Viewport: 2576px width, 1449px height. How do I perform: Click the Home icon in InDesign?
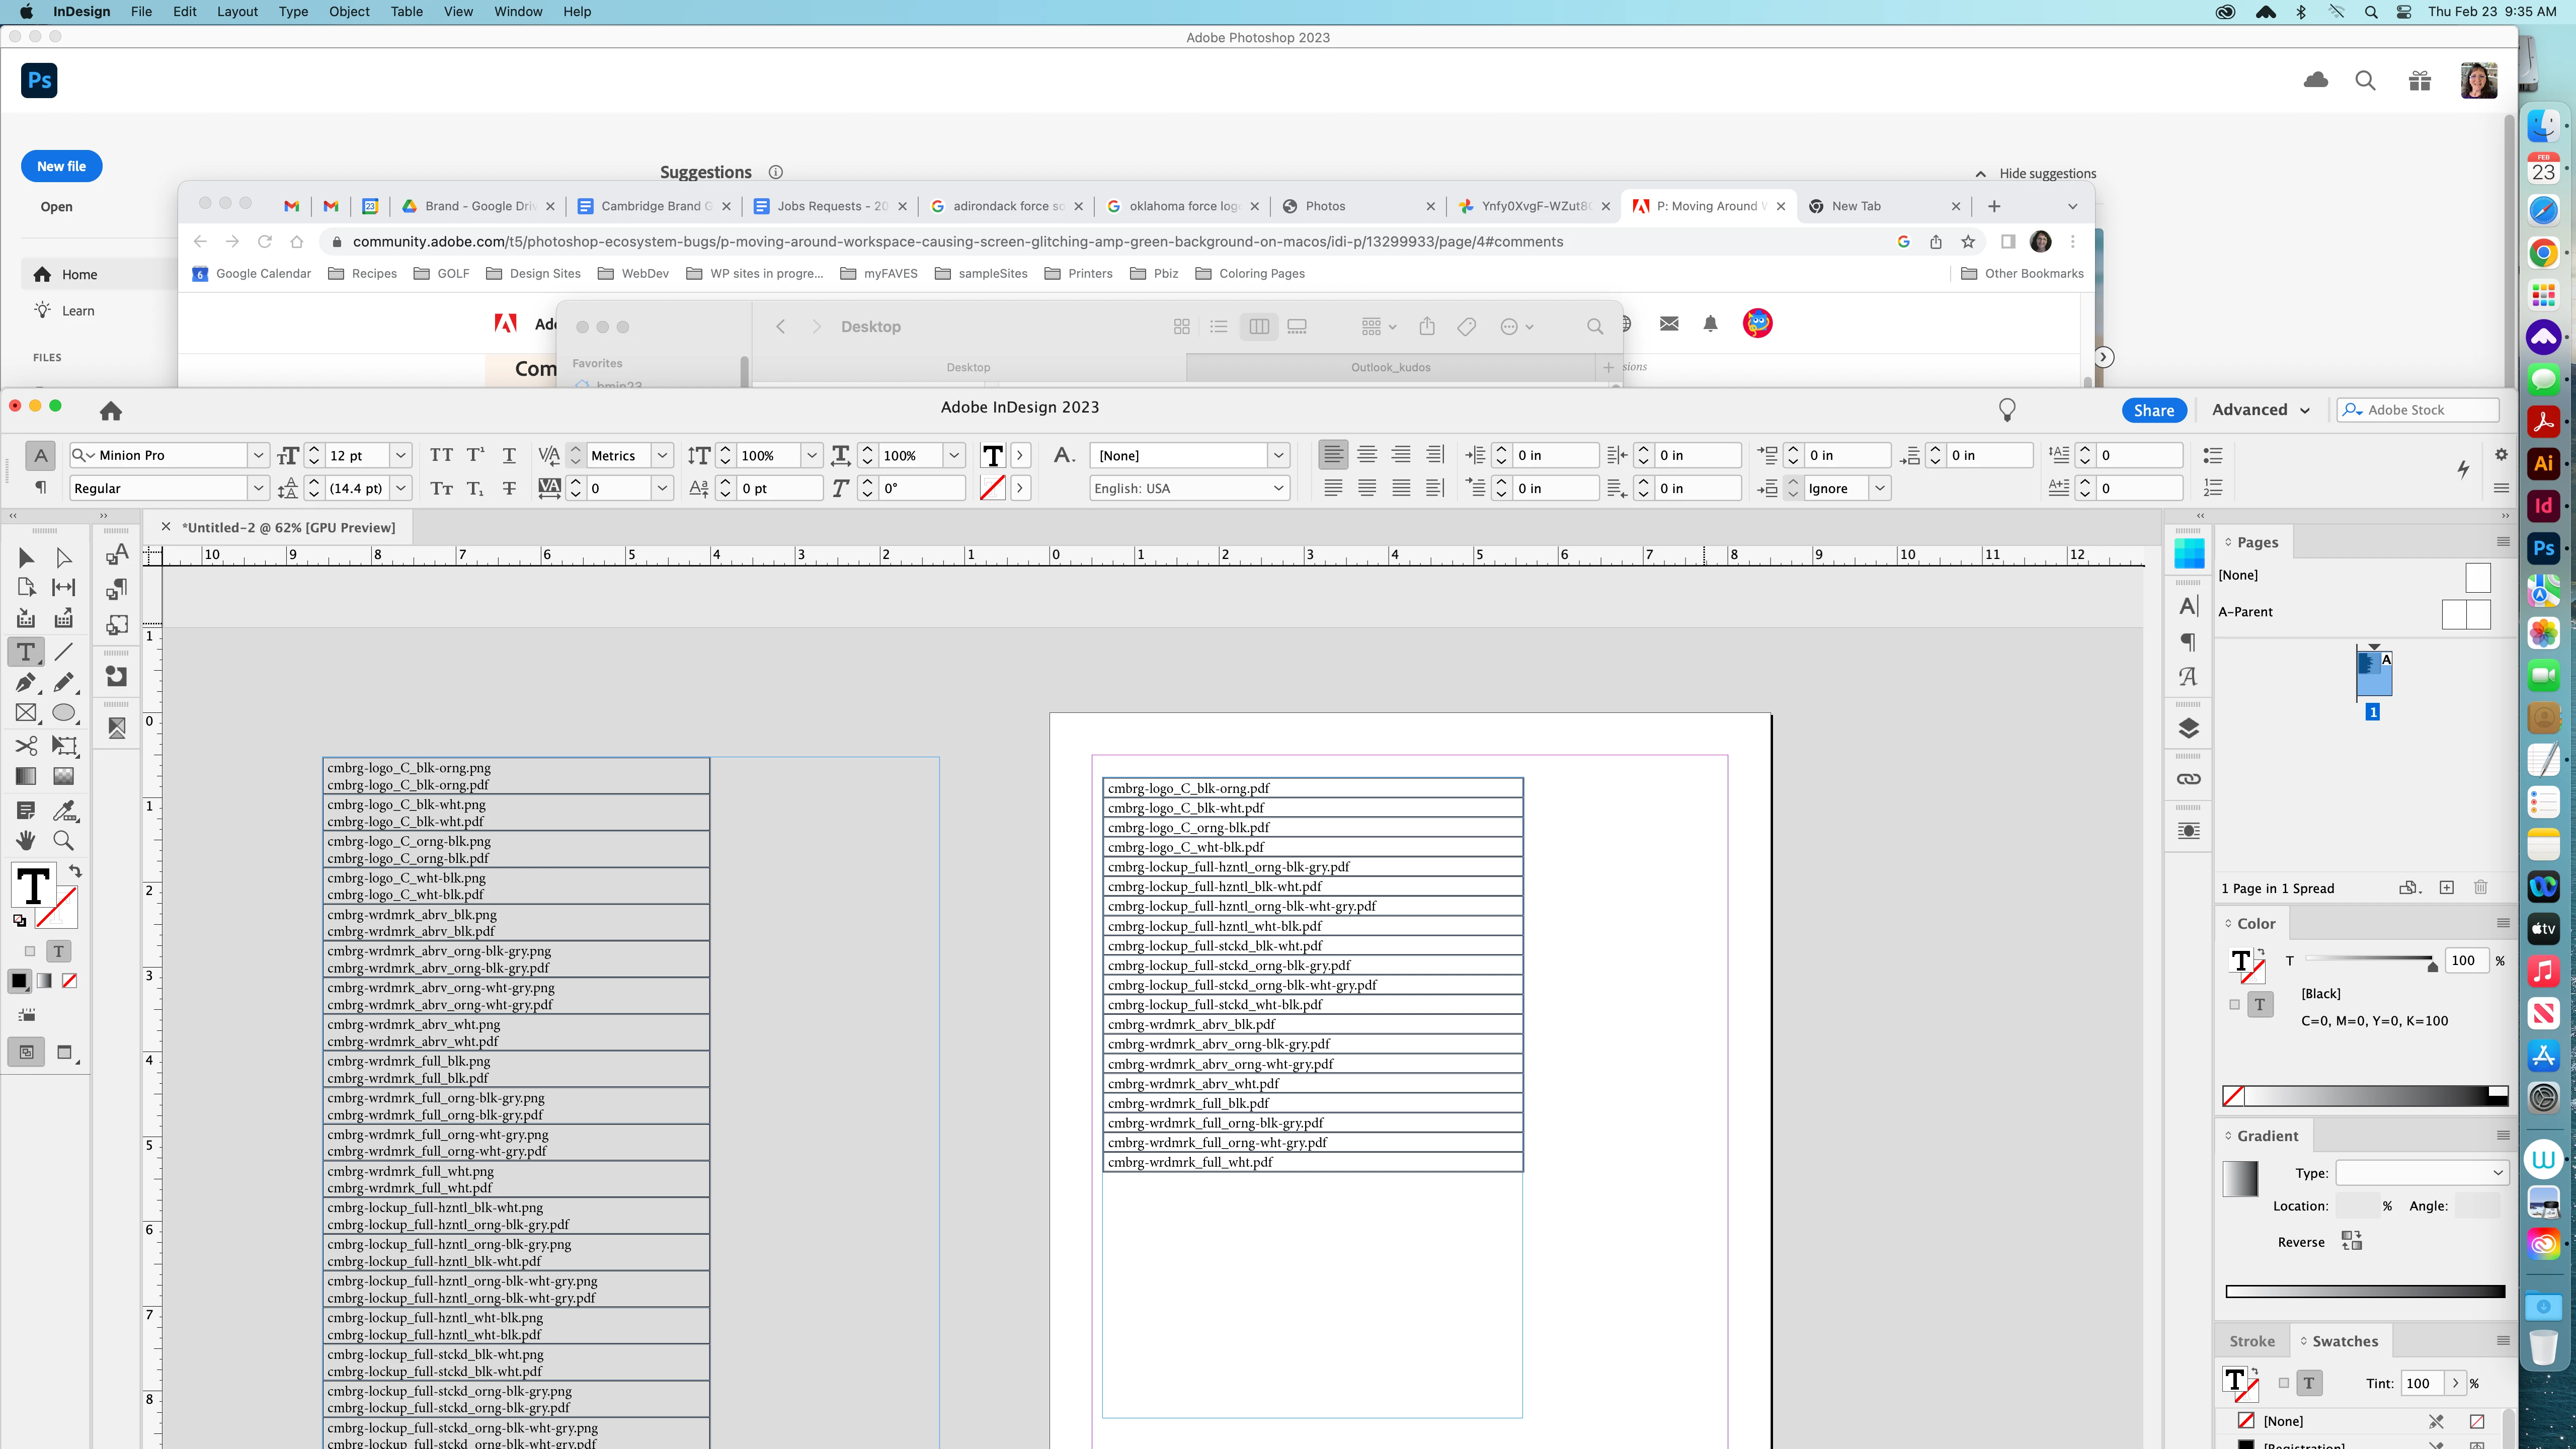click(111, 411)
